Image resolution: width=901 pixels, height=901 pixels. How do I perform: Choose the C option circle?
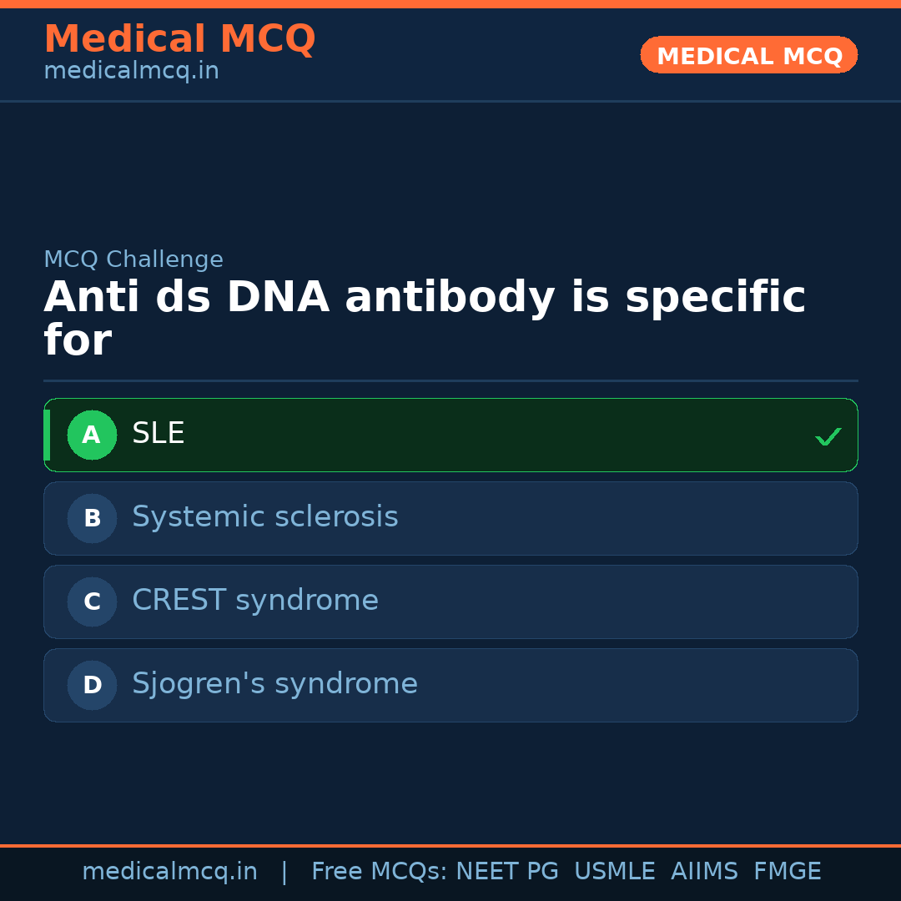(92, 602)
